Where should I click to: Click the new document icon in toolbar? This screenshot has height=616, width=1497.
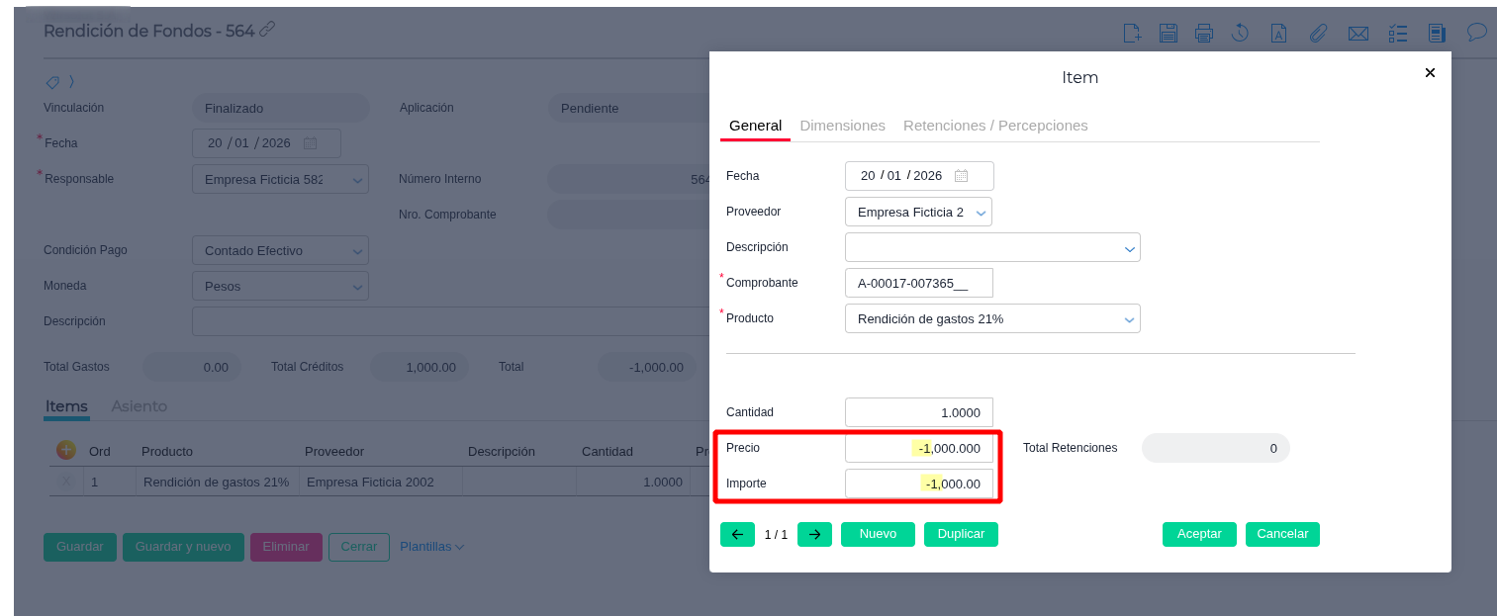[1132, 34]
